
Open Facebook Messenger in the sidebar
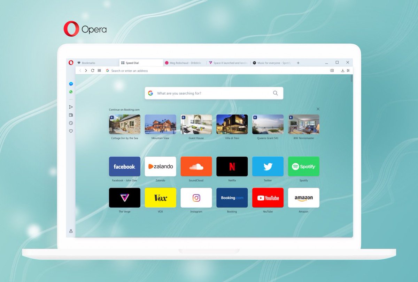71,84
